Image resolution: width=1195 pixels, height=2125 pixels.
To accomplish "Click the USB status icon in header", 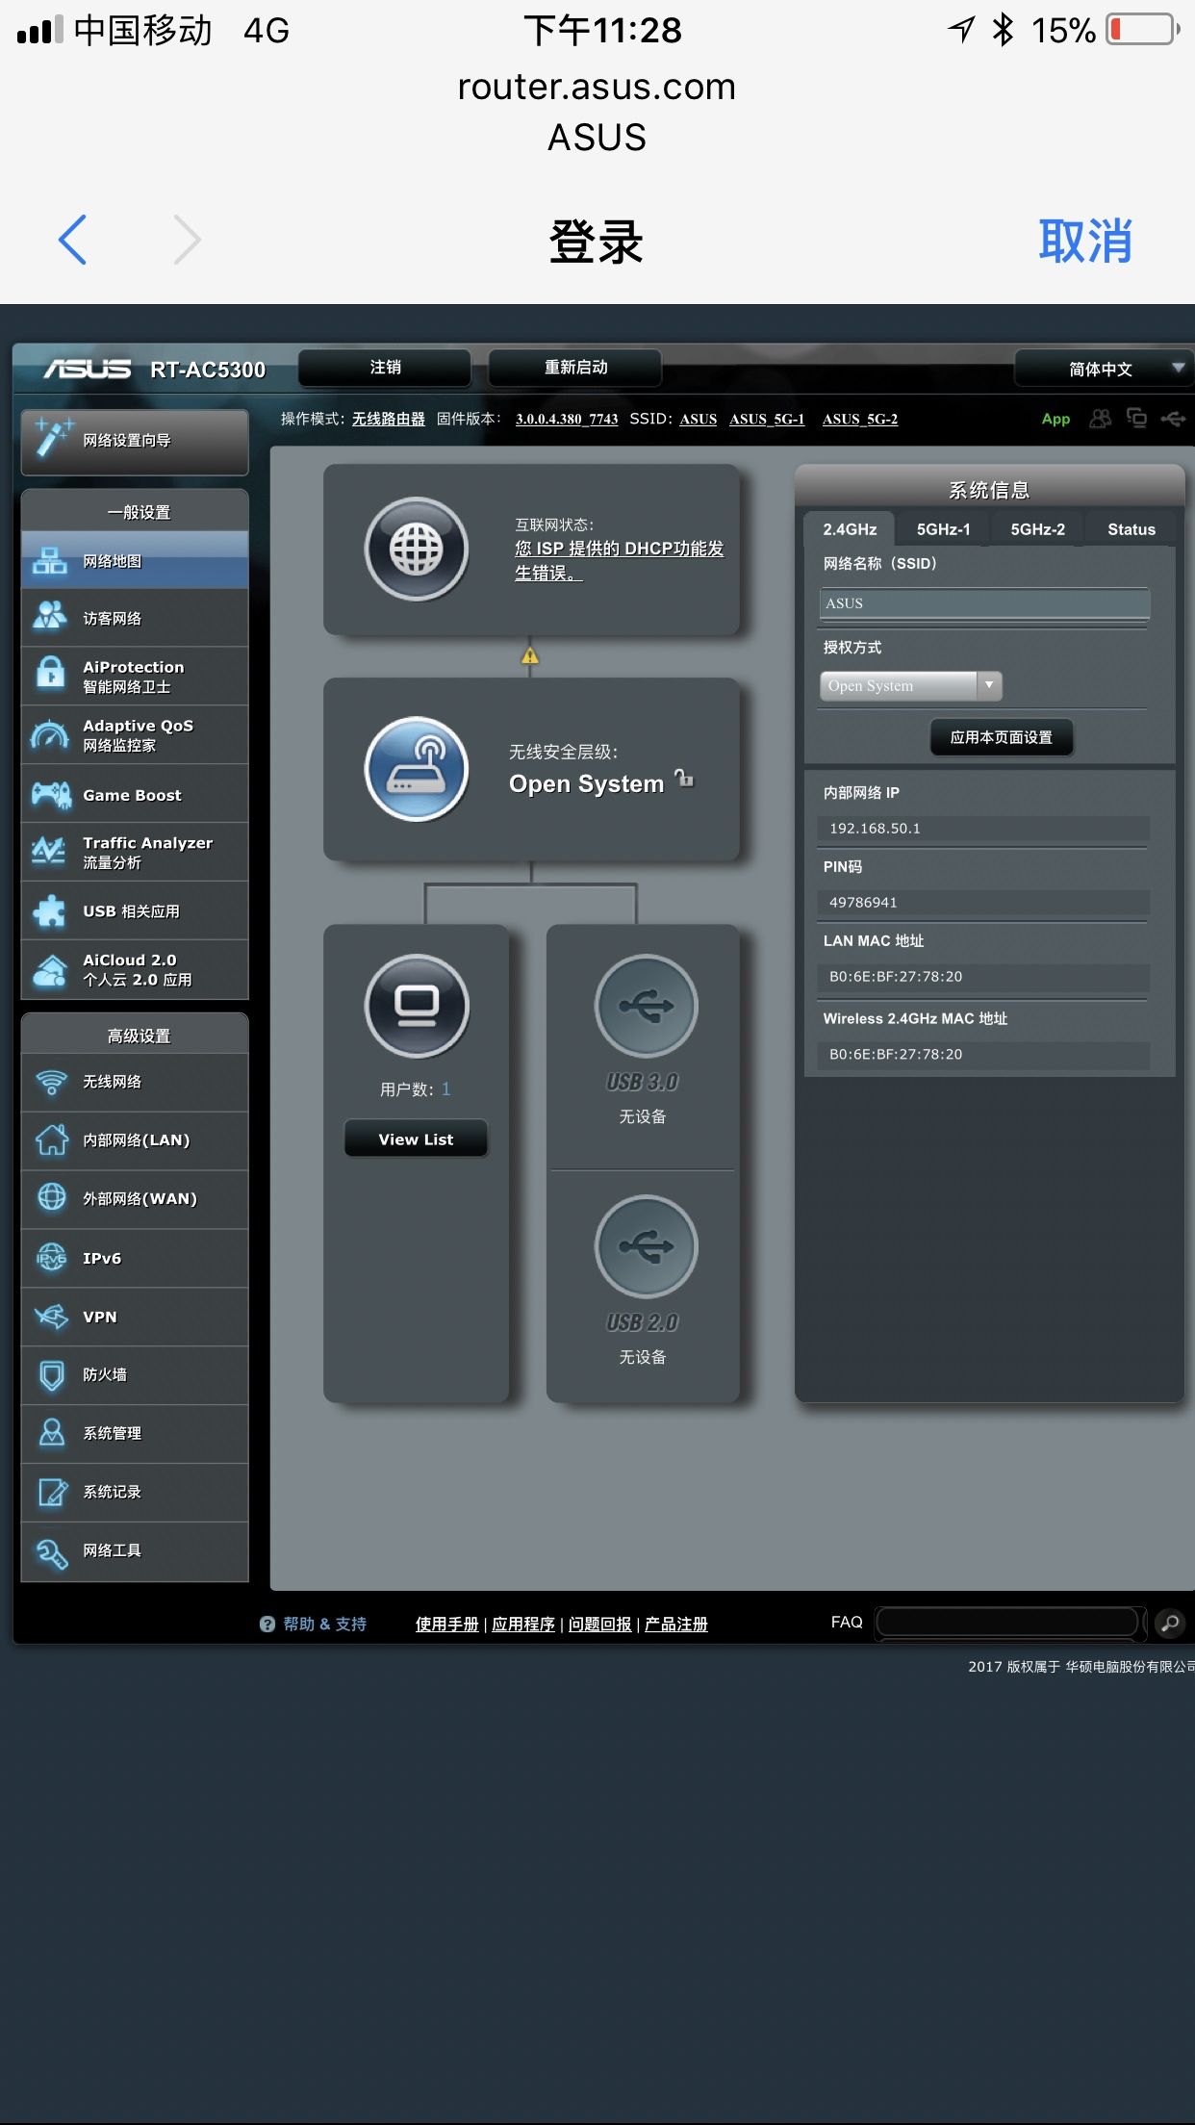I will [1173, 419].
